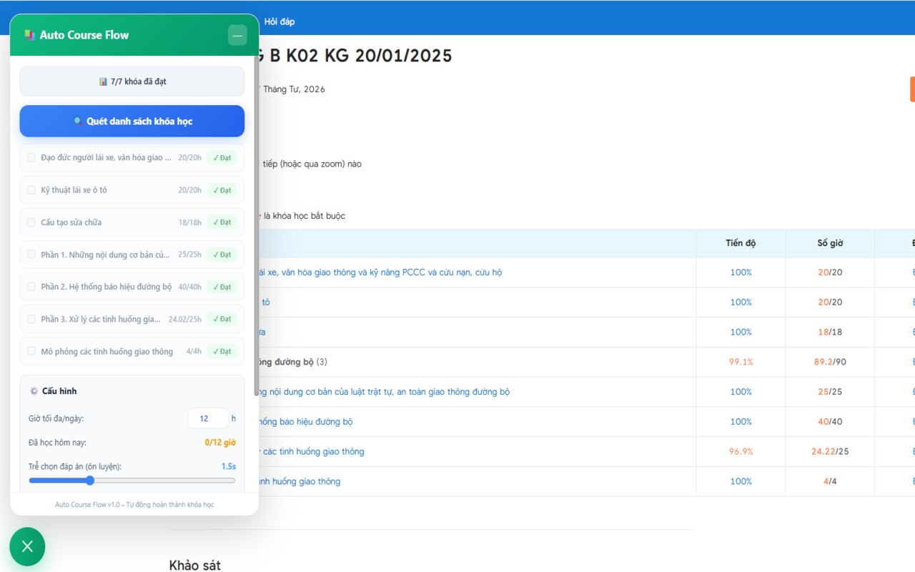Click the panel's vertical scrollbar
The height and width of the screenshot is (572, 915).
257,214
